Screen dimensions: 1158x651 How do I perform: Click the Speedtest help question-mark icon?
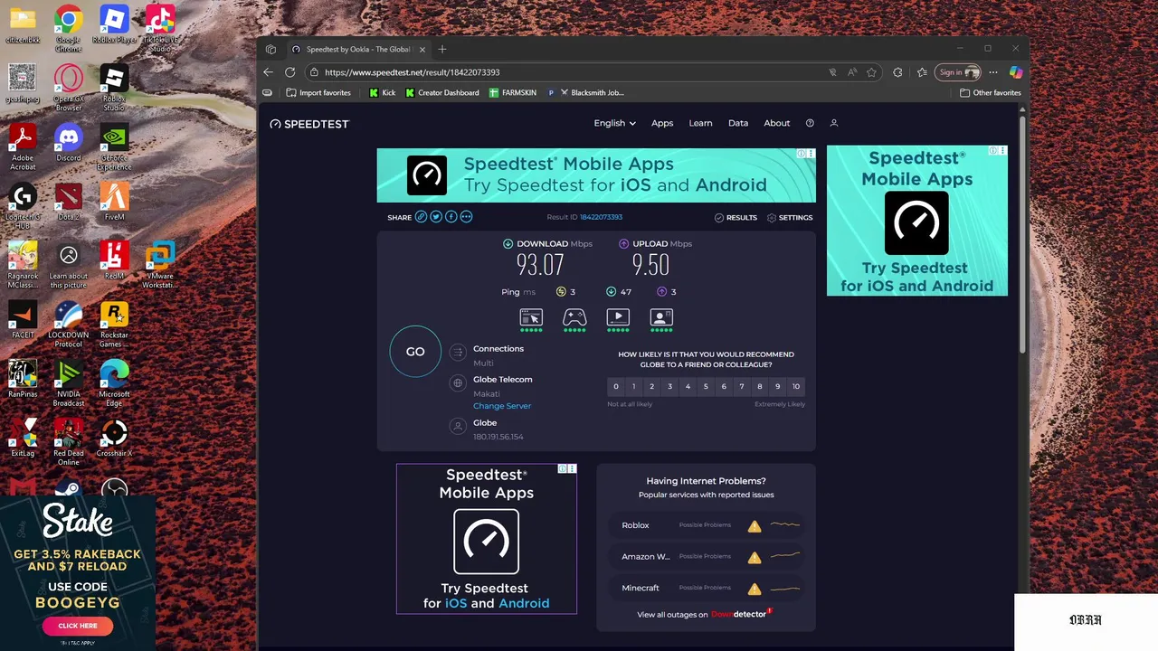pyautogui.click(x=810, y=123)
